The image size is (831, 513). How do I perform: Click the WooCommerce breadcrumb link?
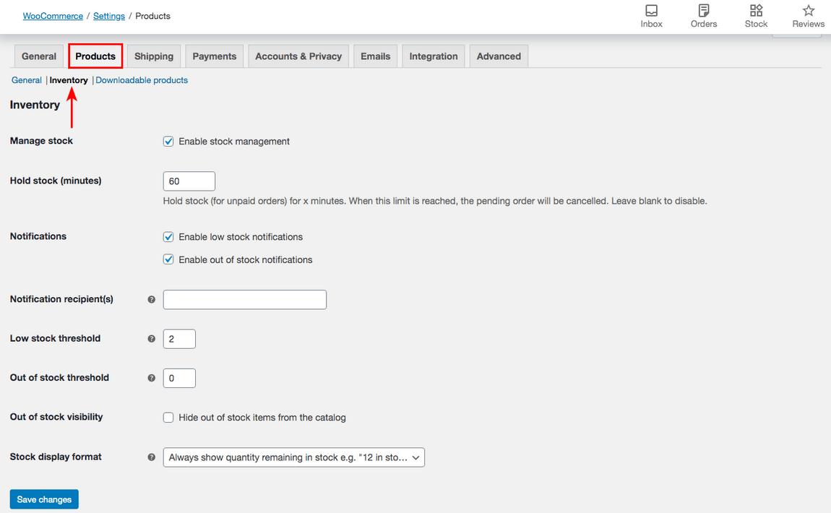tap(53, 16)
